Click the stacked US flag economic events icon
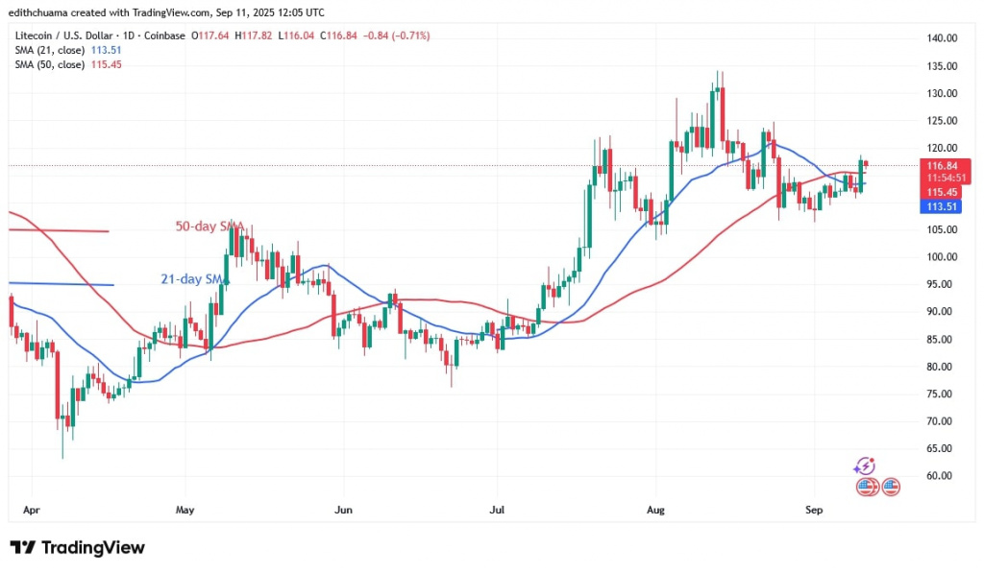 868,486
